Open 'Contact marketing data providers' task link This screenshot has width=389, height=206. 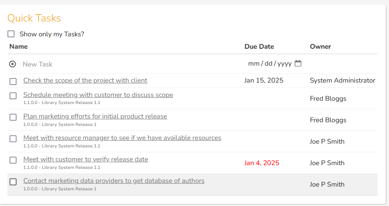114,181
